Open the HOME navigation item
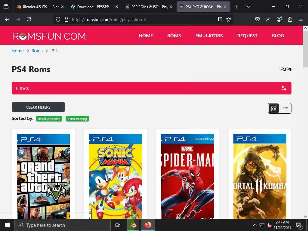The image size is (308, 231). (146, 36)
